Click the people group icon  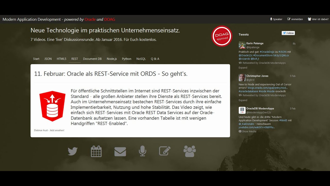tap(189, 151)
